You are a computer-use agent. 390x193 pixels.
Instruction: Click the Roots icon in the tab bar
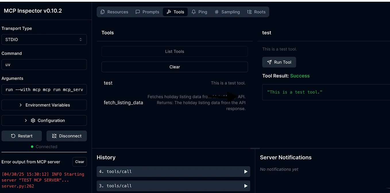tap(249, 12)
